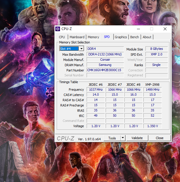180x182 pixels.
Task: Go to the Memory tab
Action: point(93,37)
